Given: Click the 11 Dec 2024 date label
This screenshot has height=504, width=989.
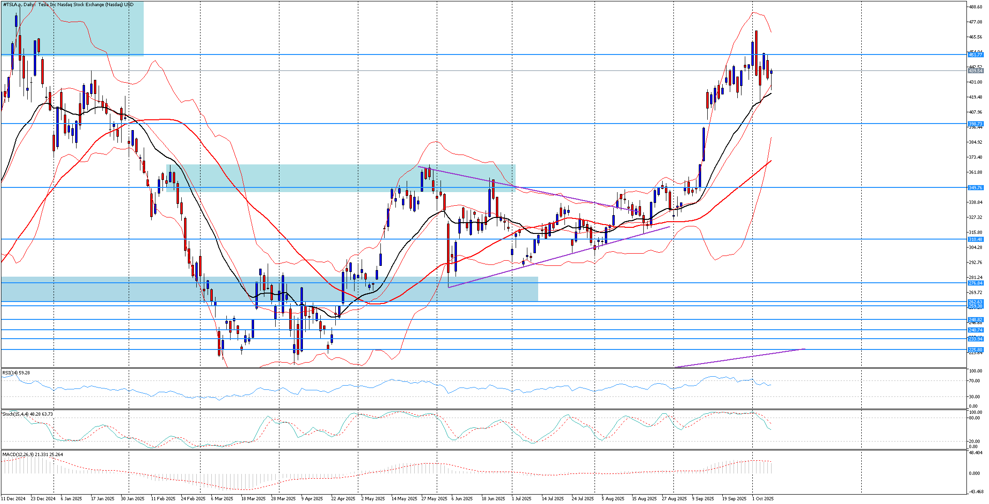Looking at the screenshot, I should pos(13,499).
